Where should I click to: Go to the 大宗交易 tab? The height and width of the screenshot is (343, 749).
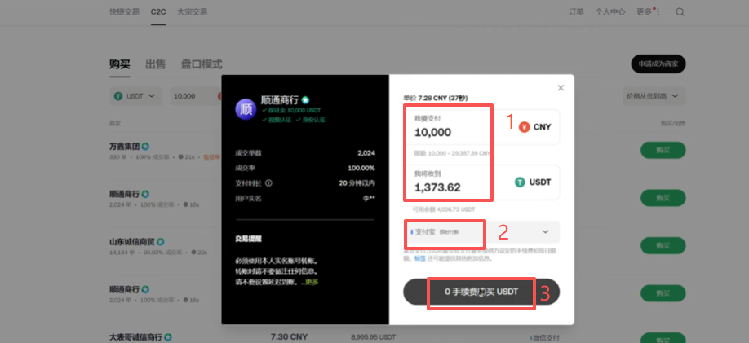(192, 12)
